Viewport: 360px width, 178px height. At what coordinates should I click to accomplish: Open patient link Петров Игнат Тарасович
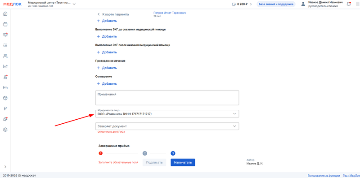pos(170,13)
